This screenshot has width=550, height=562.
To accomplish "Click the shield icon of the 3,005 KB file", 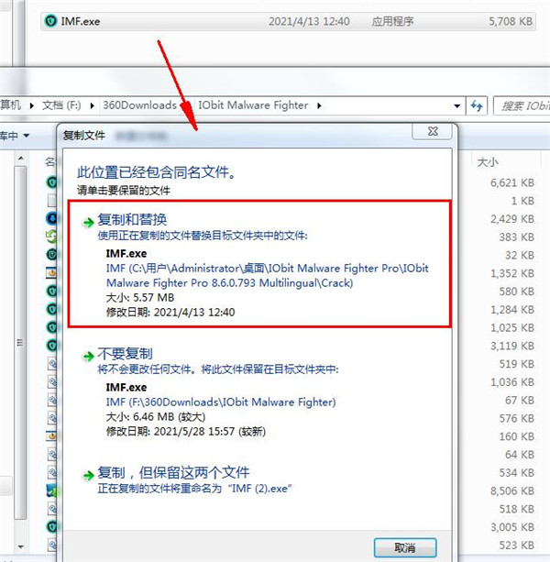I will coord(52,526).
